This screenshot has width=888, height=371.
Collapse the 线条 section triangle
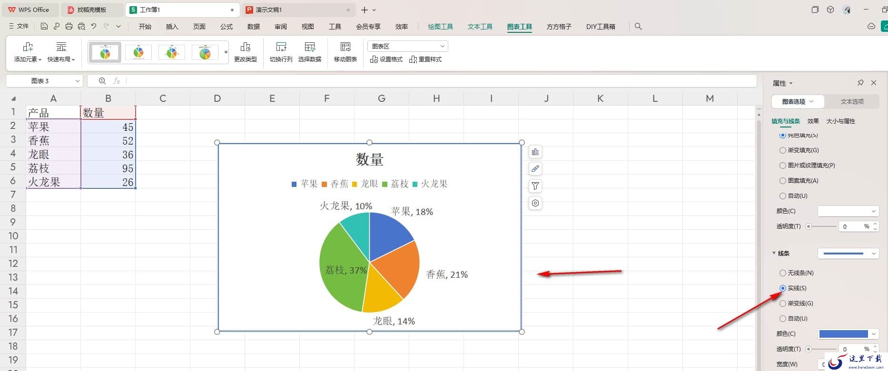pyautogui.click(x=774, y=253)
